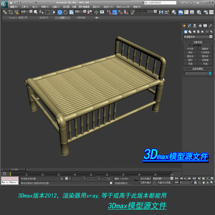This screenshot has height=215, width=215.
Task: Click the Cameras category icon
Action: (198, 32)
